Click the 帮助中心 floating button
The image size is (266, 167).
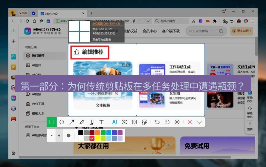pos(250,112)
